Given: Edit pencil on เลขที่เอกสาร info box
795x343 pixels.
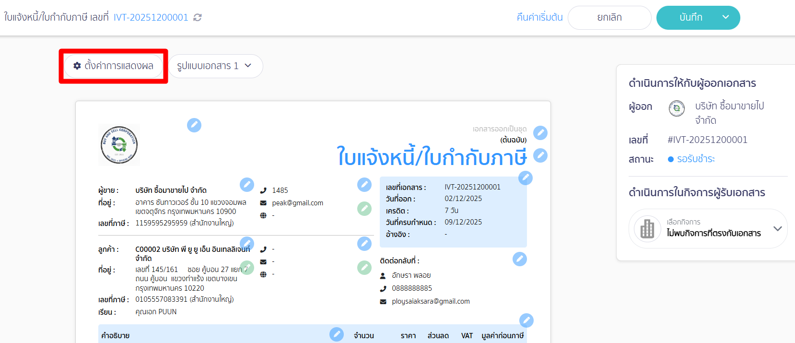Looking at the screenshot, I should [526, 178].
